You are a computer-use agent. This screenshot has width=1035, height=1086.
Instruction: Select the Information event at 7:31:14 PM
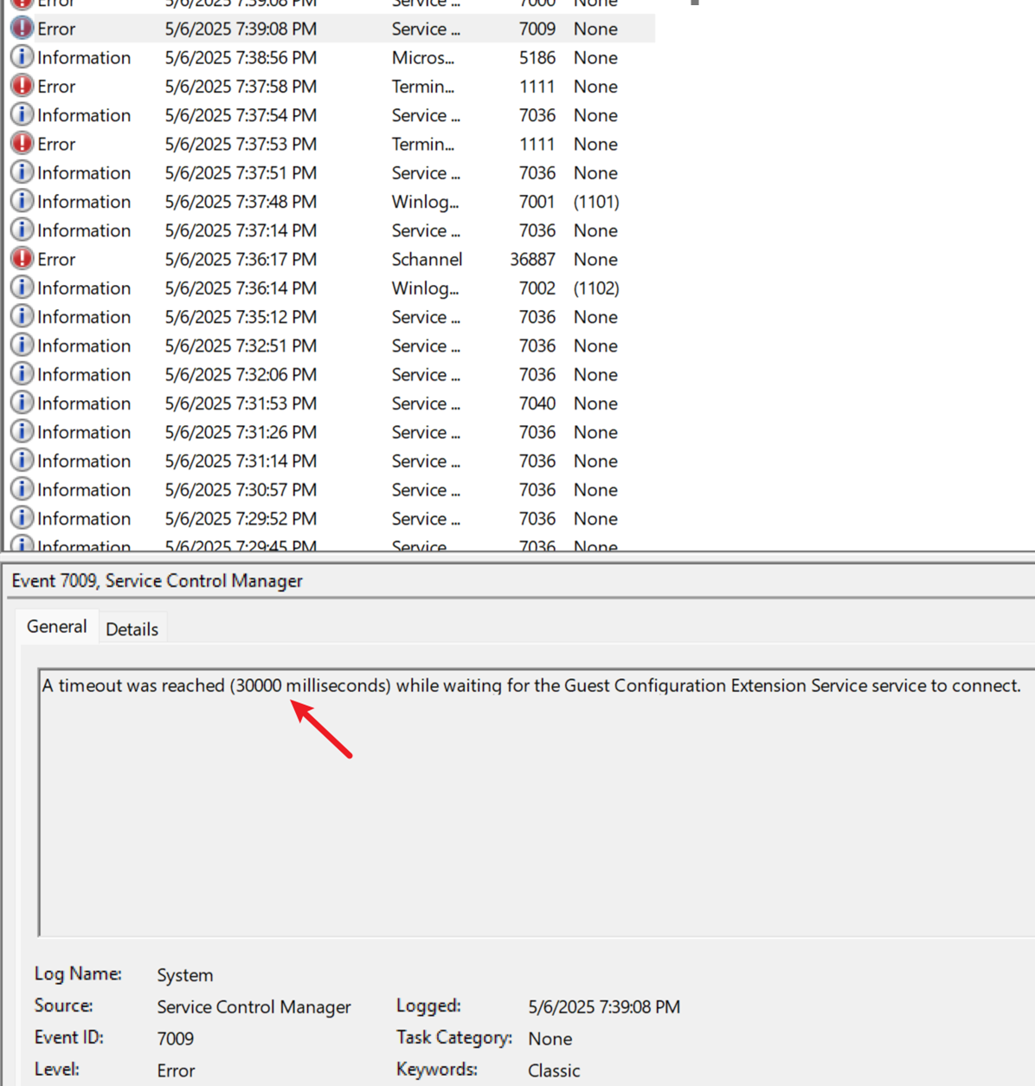point(241,461)
